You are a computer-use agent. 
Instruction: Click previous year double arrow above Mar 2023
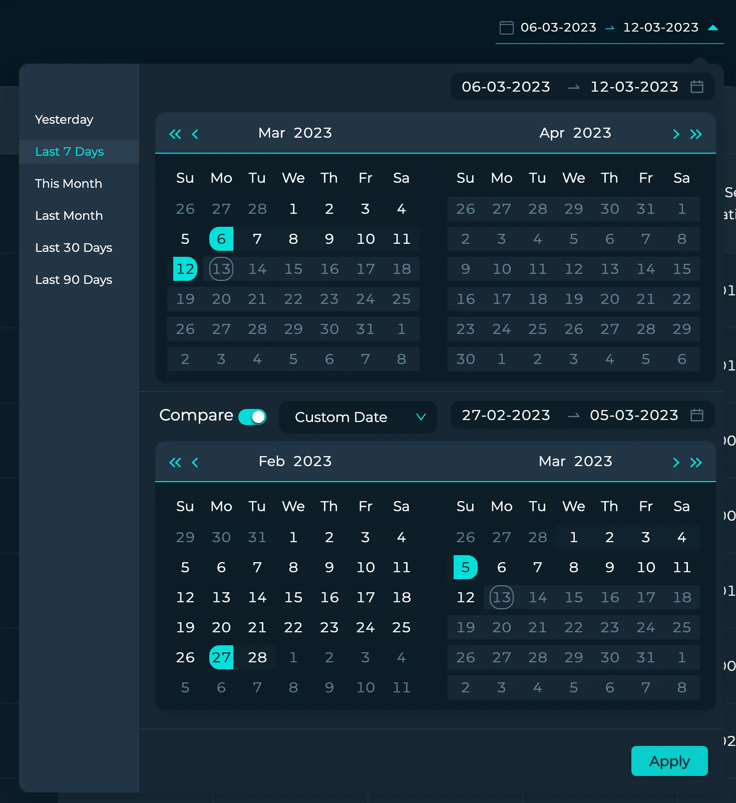click(175, 134)
